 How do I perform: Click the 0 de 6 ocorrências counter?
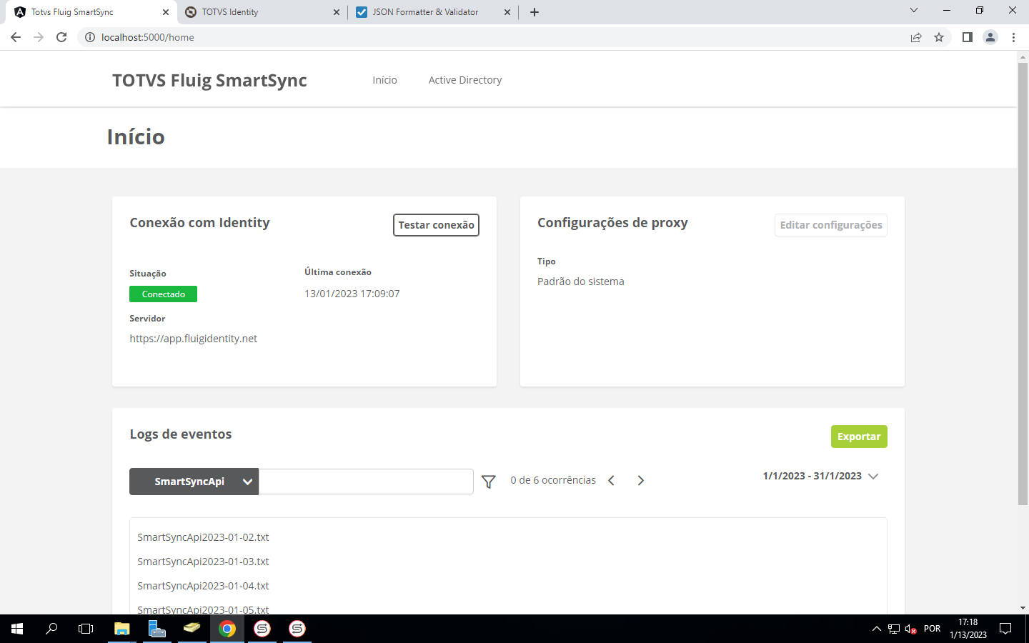(x=553, y=480)
